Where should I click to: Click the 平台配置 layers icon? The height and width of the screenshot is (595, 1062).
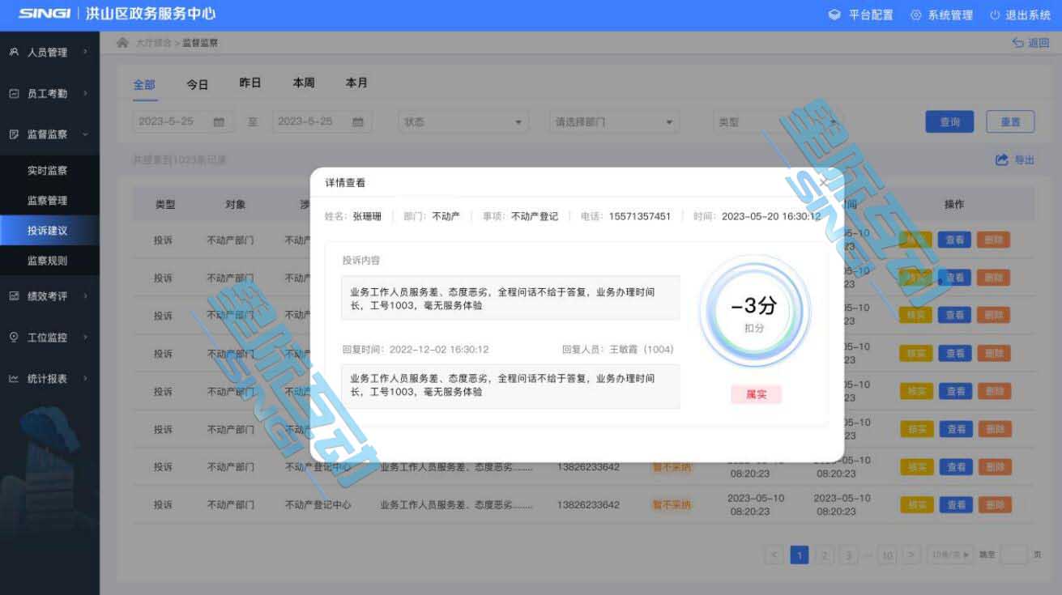point(834,15)
